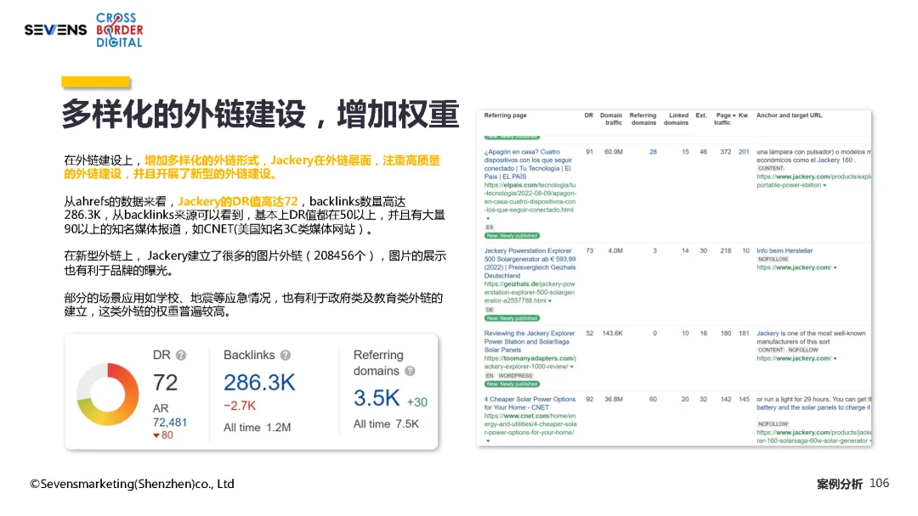Click the Anchor and target URL header

[789, 115]
